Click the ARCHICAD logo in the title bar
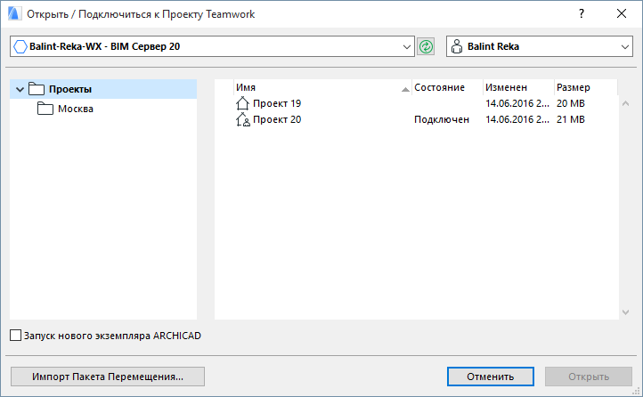 tap(14, 14)
